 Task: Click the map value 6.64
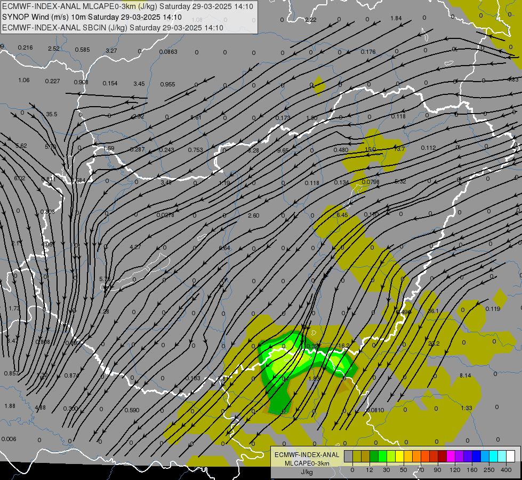coord(224,248)
